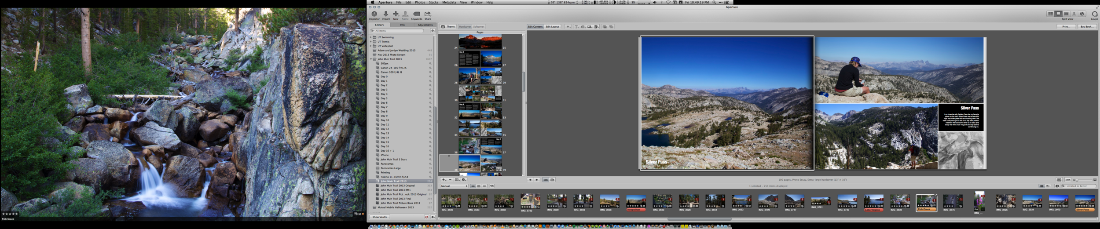Viewport: 1100px width, 229px height.
Task: Click the Print... button
Action: coord(1066,26)
